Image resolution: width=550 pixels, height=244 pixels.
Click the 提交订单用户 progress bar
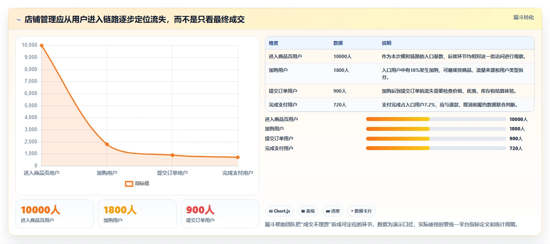tap(436, 139)
